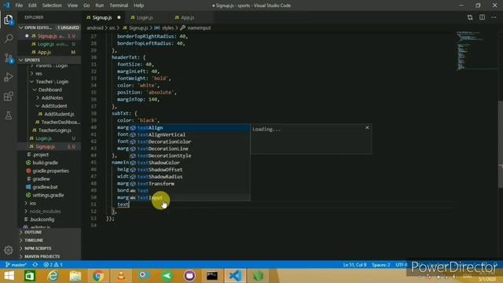The image size is (503, 283).
Task: Choose textTransform suggestion
Action: click(189, 183)
